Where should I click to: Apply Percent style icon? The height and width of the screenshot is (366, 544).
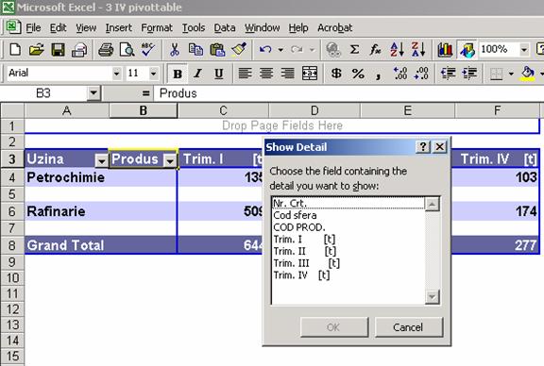tap(358, 74)
